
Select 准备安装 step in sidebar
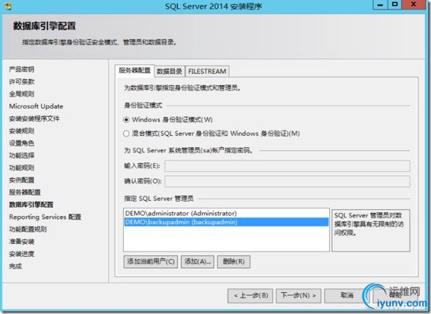[x=21, y=242]
